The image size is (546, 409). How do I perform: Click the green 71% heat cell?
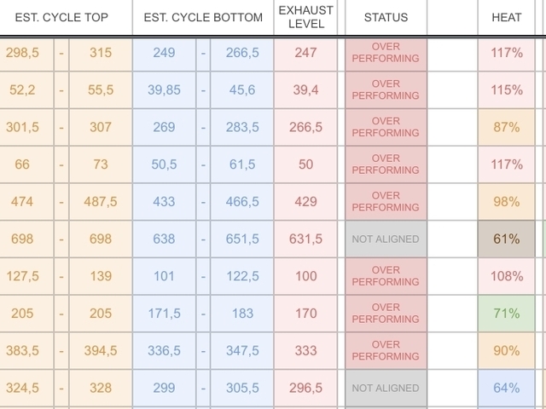[x=506, y=314]
